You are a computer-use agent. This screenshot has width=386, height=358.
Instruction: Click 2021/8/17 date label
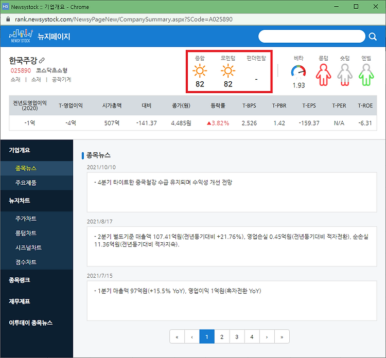(99, 222)
